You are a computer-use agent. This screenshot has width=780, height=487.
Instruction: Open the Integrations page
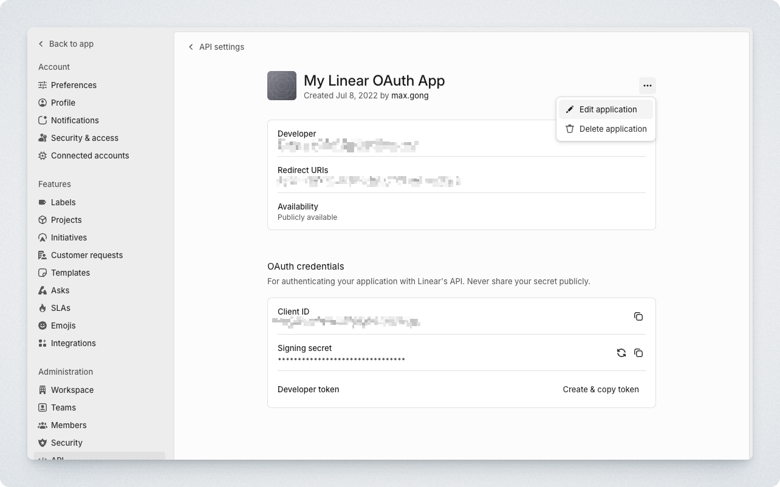74,343
